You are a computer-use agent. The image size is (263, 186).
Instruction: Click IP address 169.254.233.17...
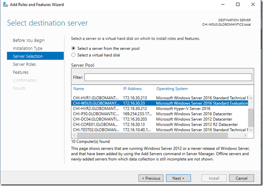pyautogui.click(x=137, y=114)
